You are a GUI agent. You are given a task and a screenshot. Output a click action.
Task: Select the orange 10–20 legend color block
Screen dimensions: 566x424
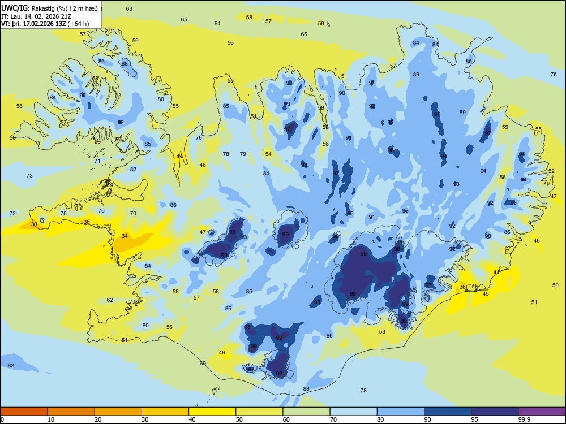(71, 412)
